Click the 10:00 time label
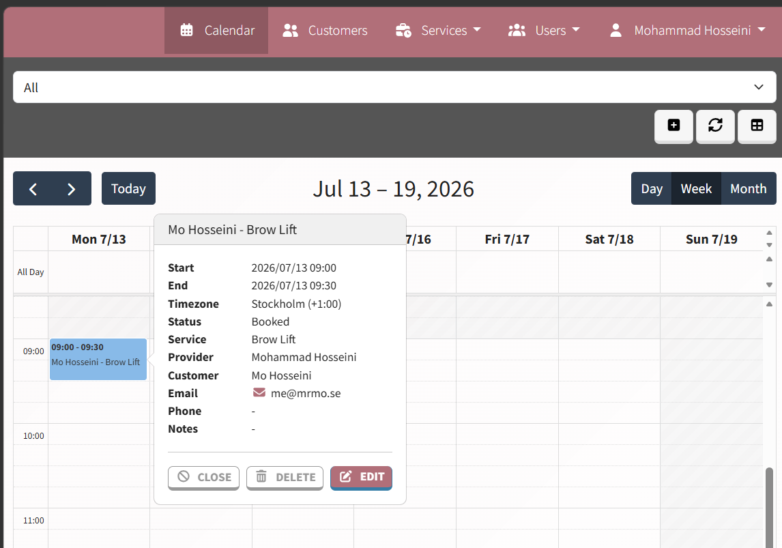The height and width of the screenshot is (548, 782). click(33, 436)
